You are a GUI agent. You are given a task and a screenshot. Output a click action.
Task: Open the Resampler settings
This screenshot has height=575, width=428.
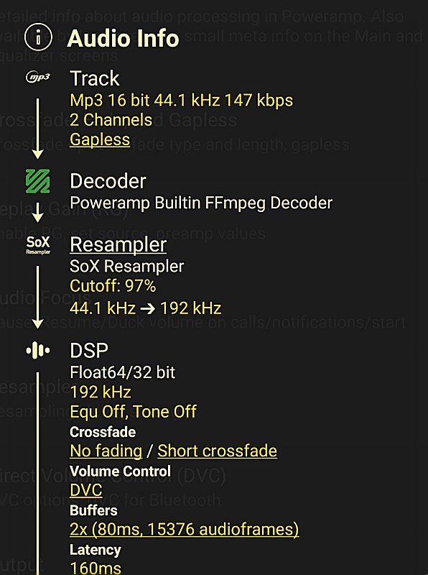pyautogui.click(x=118, y=245)
